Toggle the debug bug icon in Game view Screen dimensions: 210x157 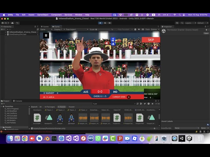pos(135,29)
